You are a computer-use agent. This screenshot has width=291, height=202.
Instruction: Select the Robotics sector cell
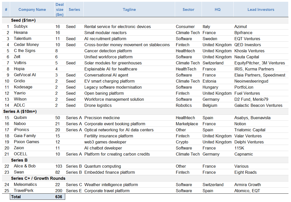184,105
